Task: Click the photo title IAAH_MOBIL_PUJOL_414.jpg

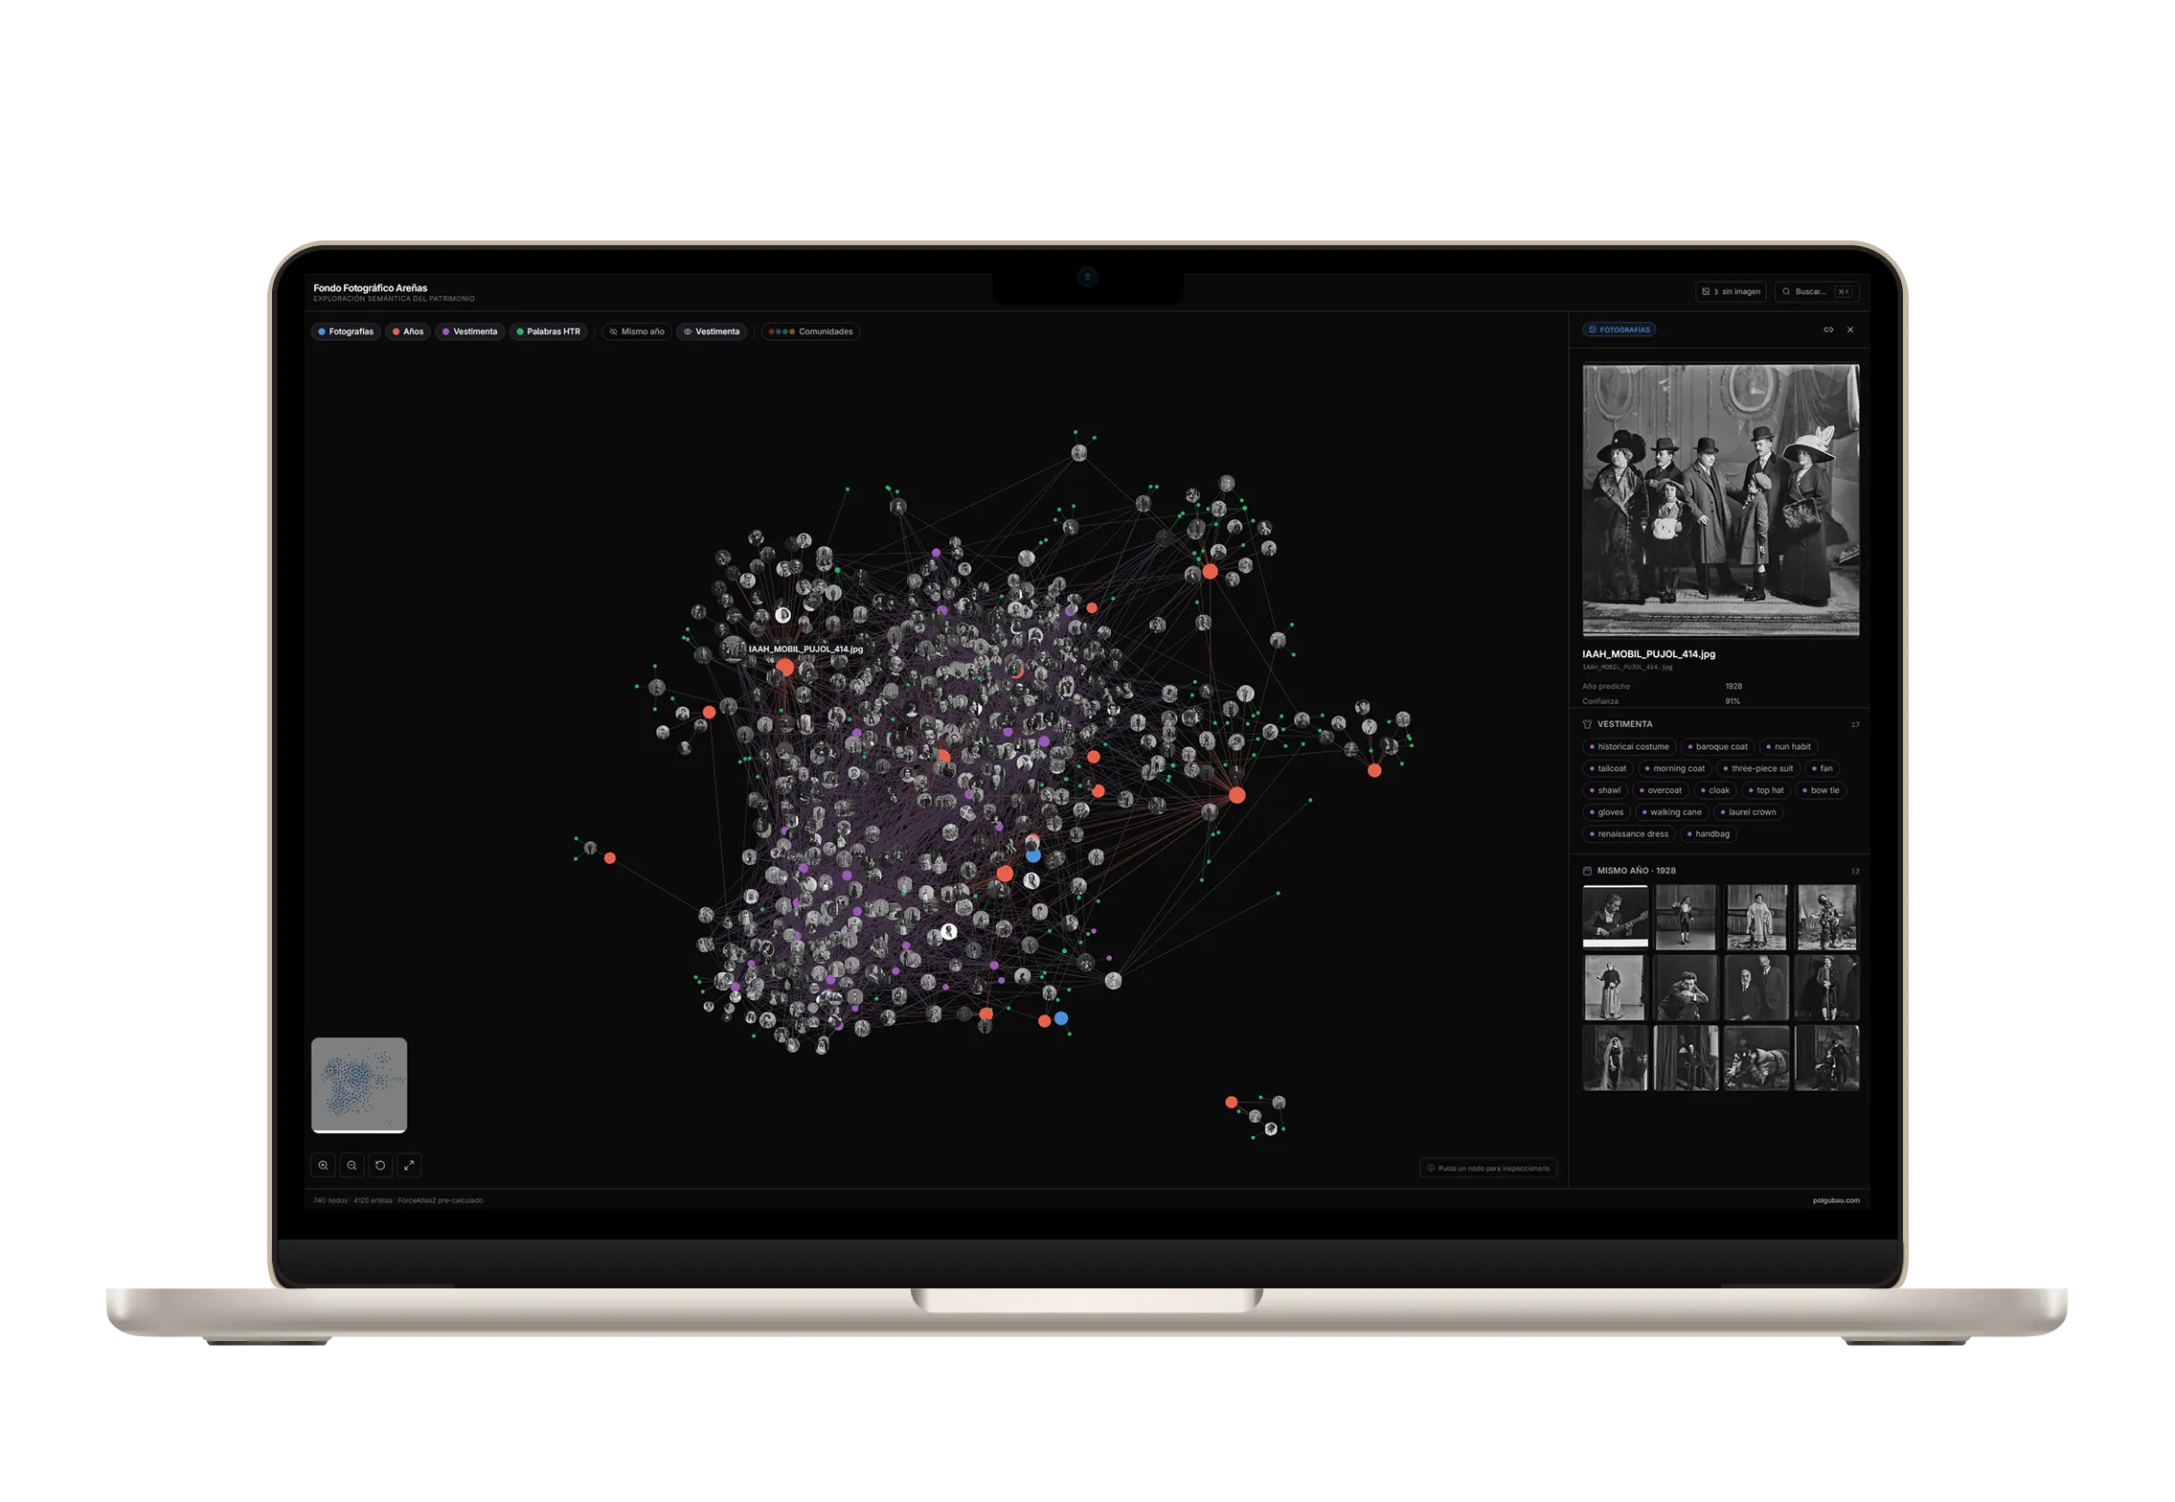Action: coord(1648,654)
